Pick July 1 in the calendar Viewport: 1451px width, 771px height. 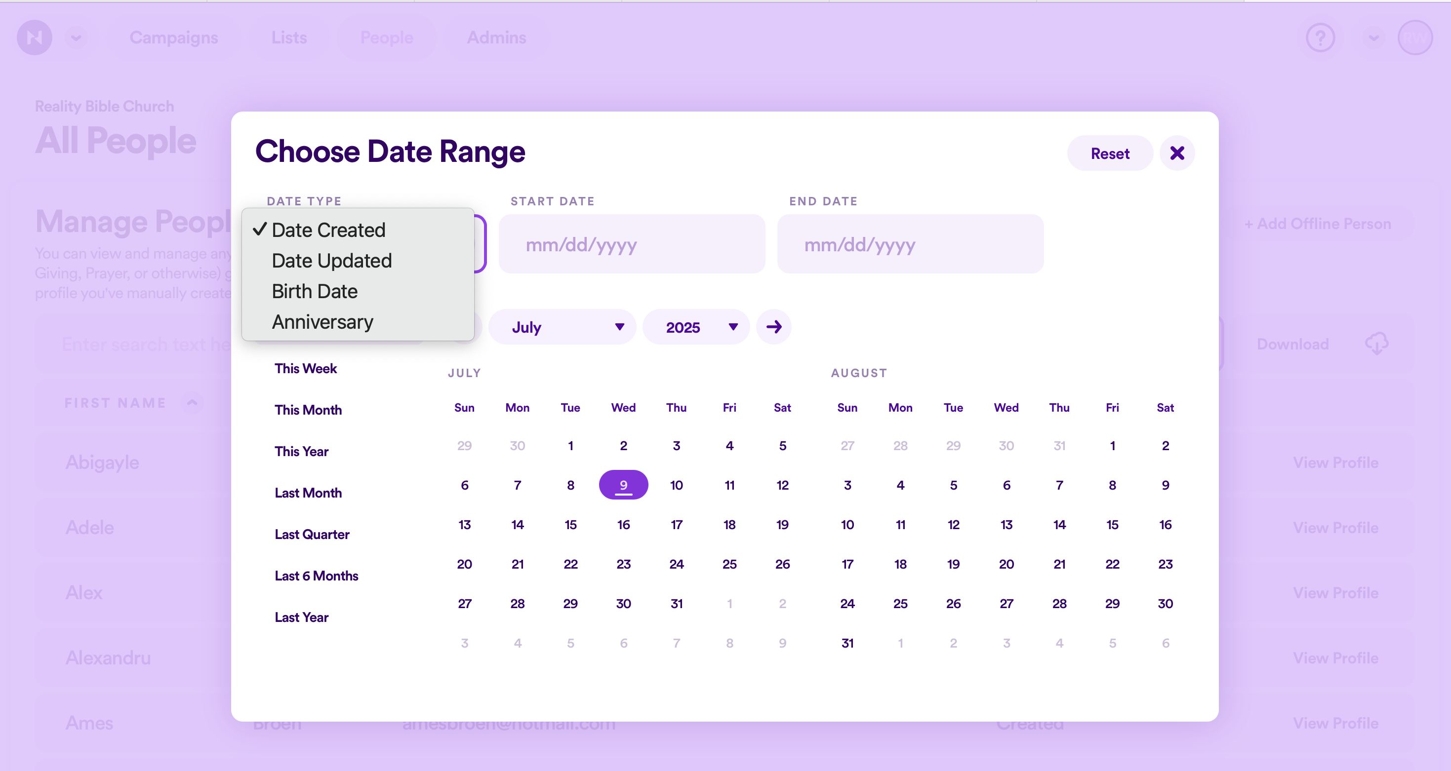570,445
